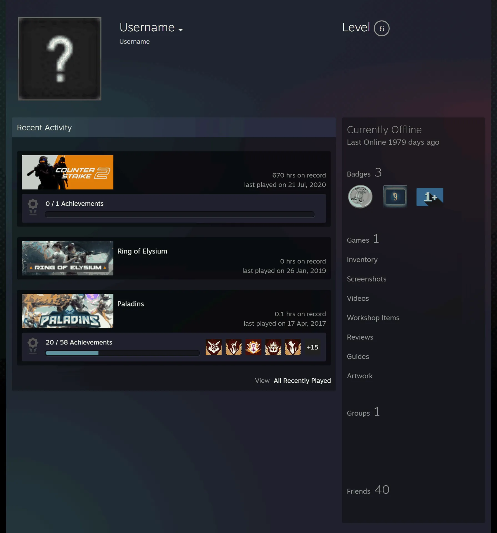Open the Screenshots link
This screenshot has width=497, height=533.
(x=367, y=279)
